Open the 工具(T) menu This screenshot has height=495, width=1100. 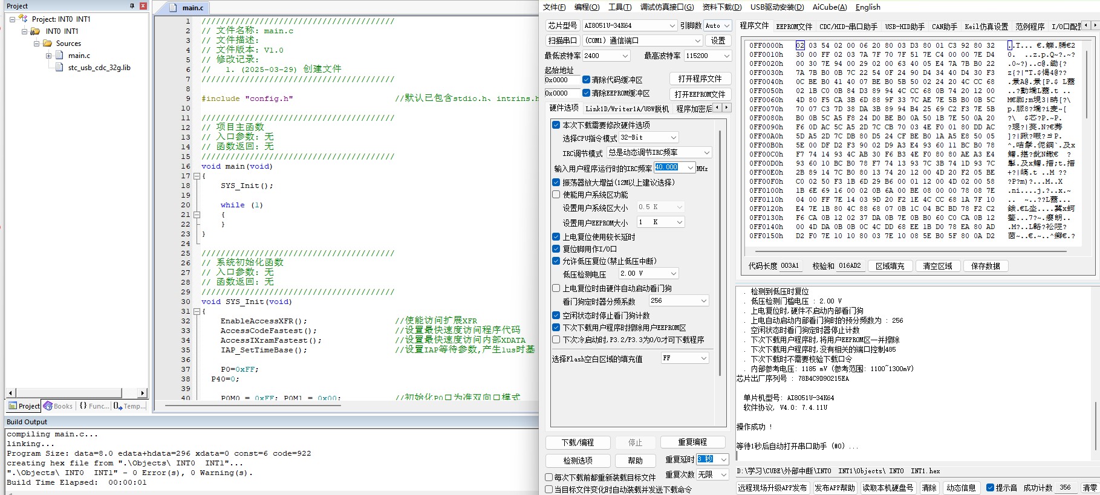point(619,7)
